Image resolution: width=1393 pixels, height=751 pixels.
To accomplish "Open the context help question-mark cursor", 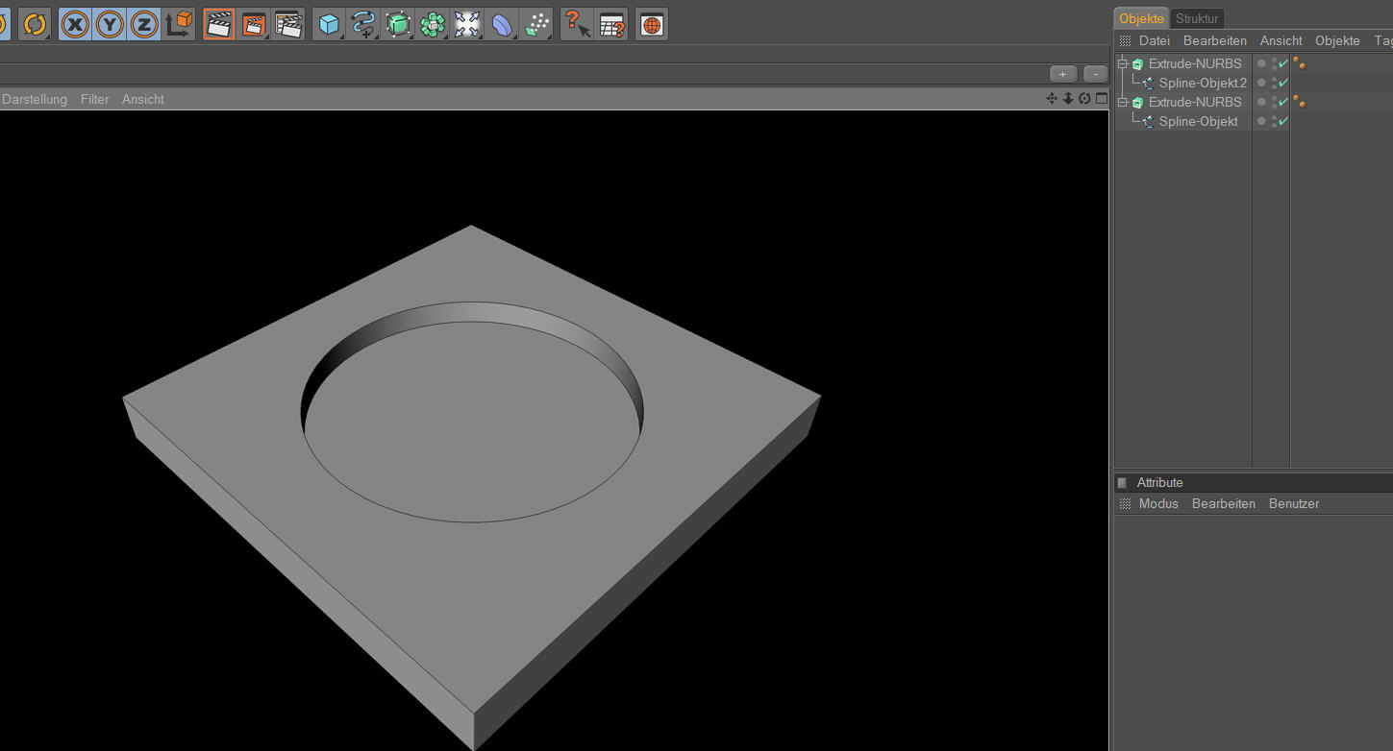I will [x=576, y=25].
